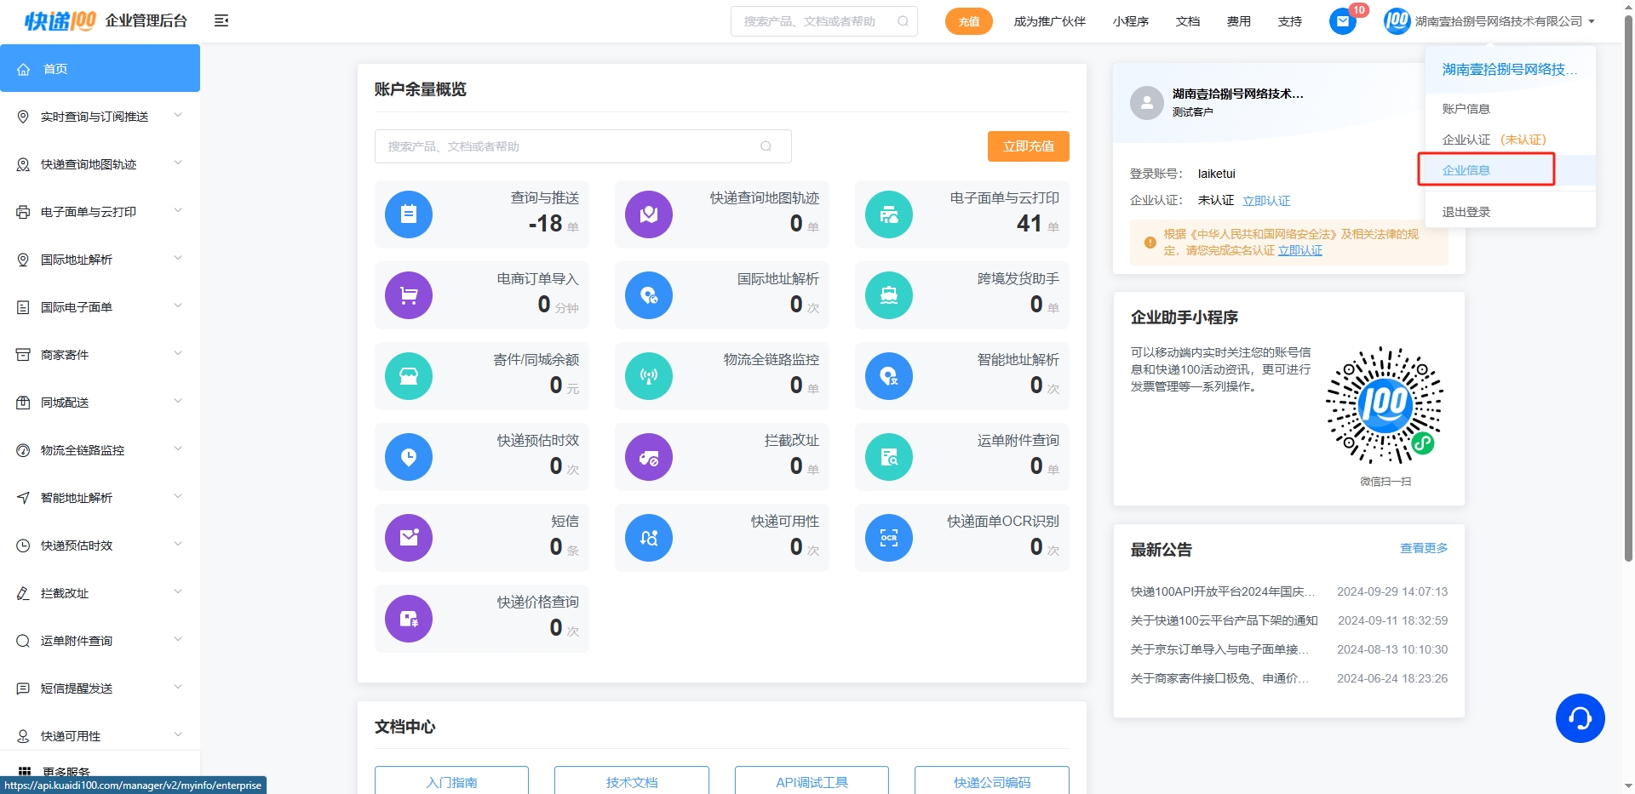The width and height of the screenshot is (1635, 794).
Task: Open the floating customer service icon bottom right
Action: point(1580,718)
